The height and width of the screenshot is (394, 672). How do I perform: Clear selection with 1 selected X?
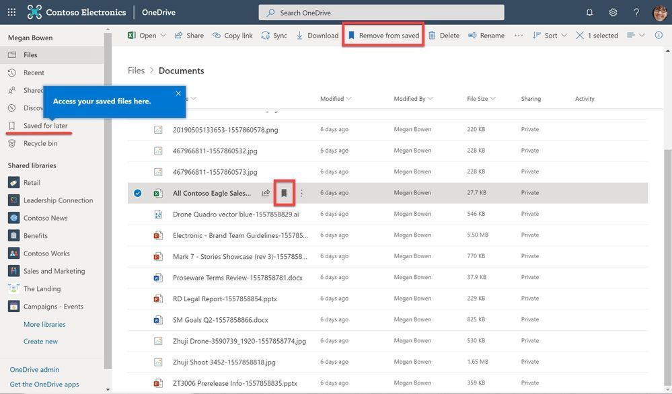click(x=579, y=35)
